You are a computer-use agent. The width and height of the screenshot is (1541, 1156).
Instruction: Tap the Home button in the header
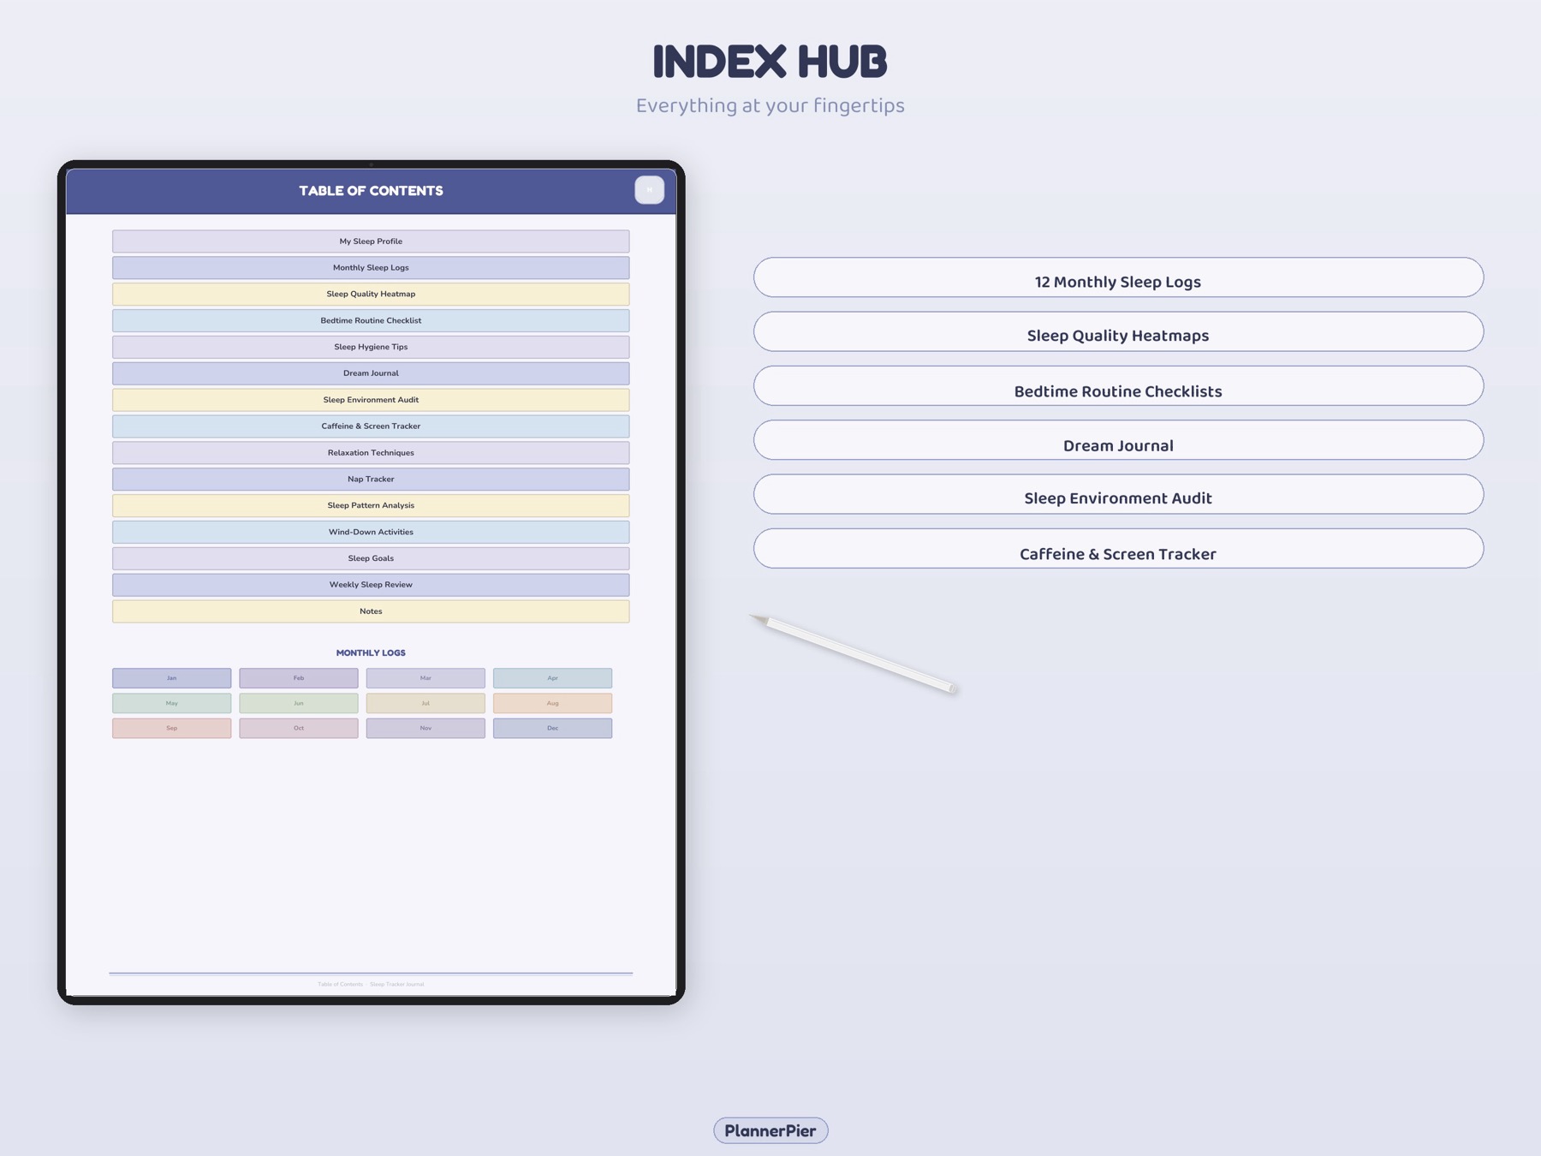pyautogui.click(x=649, y=189)
